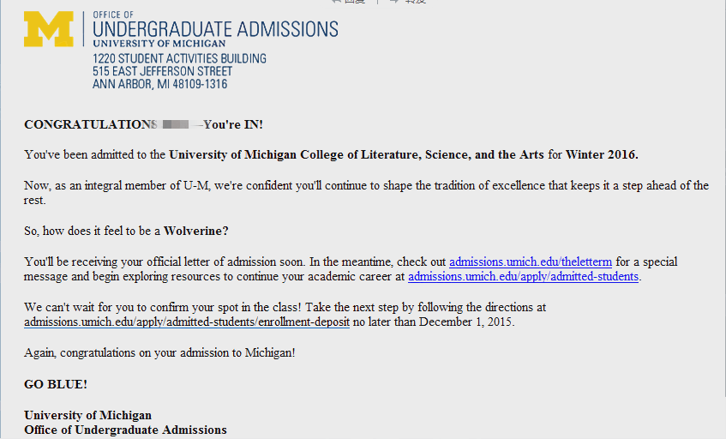Click the bold CONGRATULATIONS word

(90, 124)
